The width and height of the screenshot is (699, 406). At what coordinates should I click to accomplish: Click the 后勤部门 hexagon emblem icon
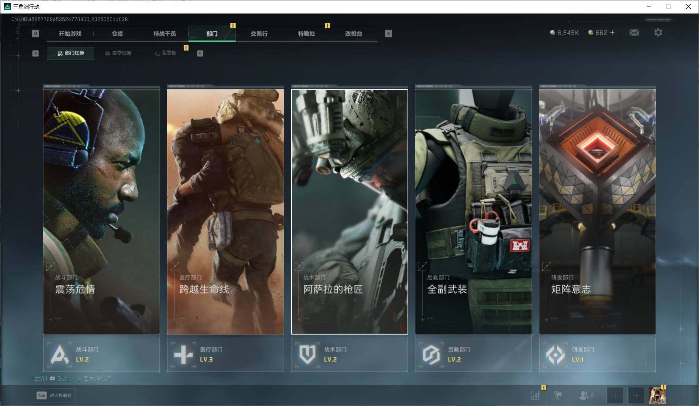(431, 355)
